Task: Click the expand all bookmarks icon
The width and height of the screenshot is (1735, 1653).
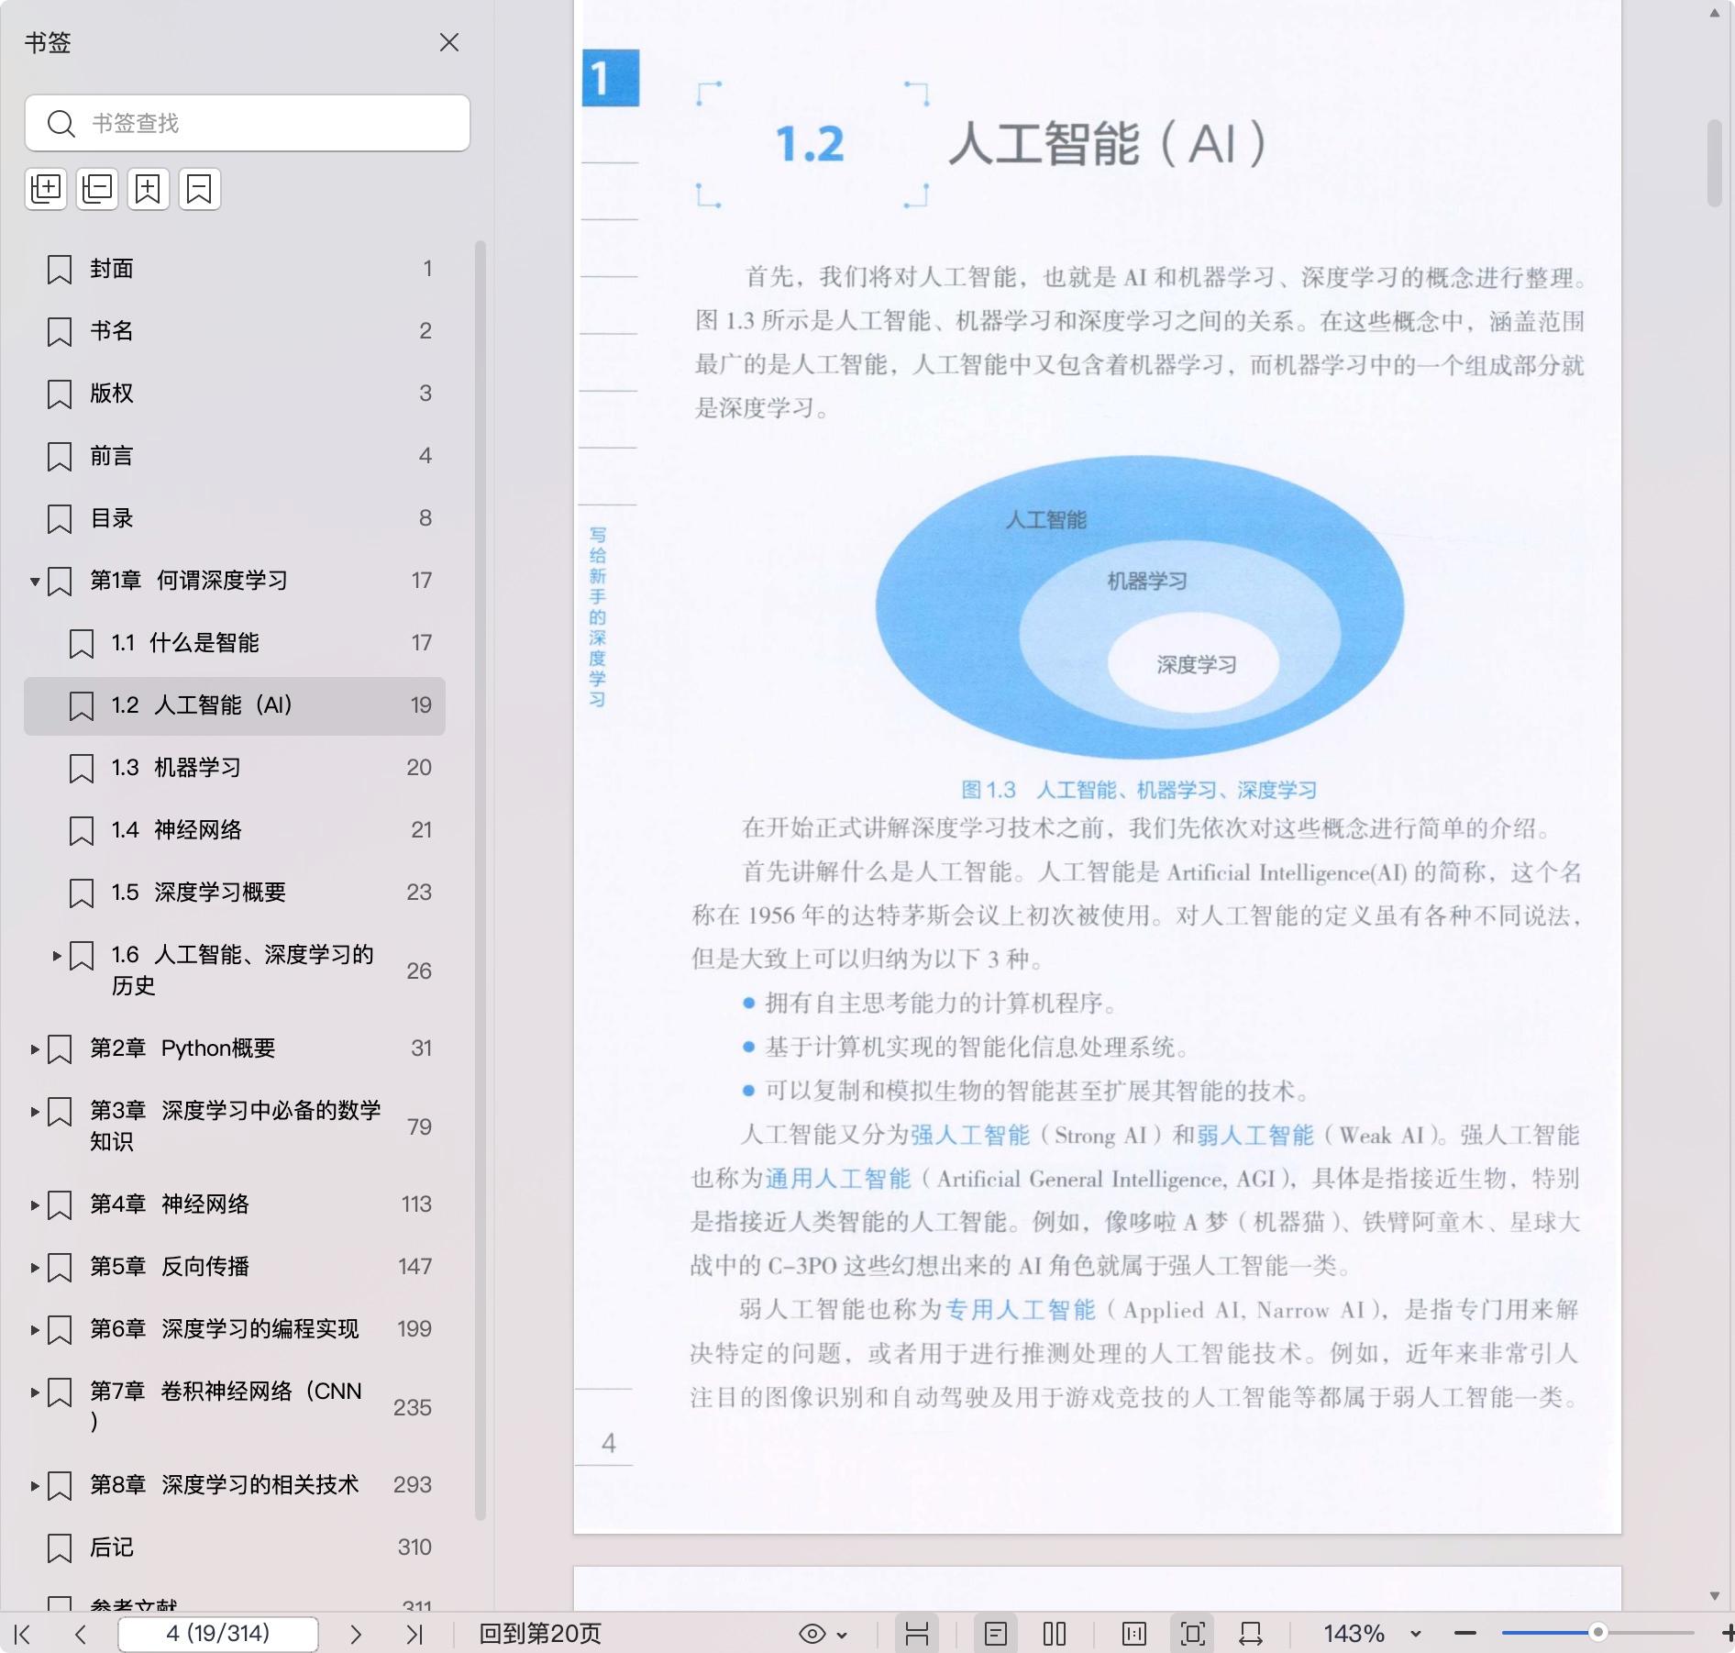Action: click(46, 189)
